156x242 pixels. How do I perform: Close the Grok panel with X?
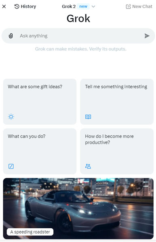point(4,6)
